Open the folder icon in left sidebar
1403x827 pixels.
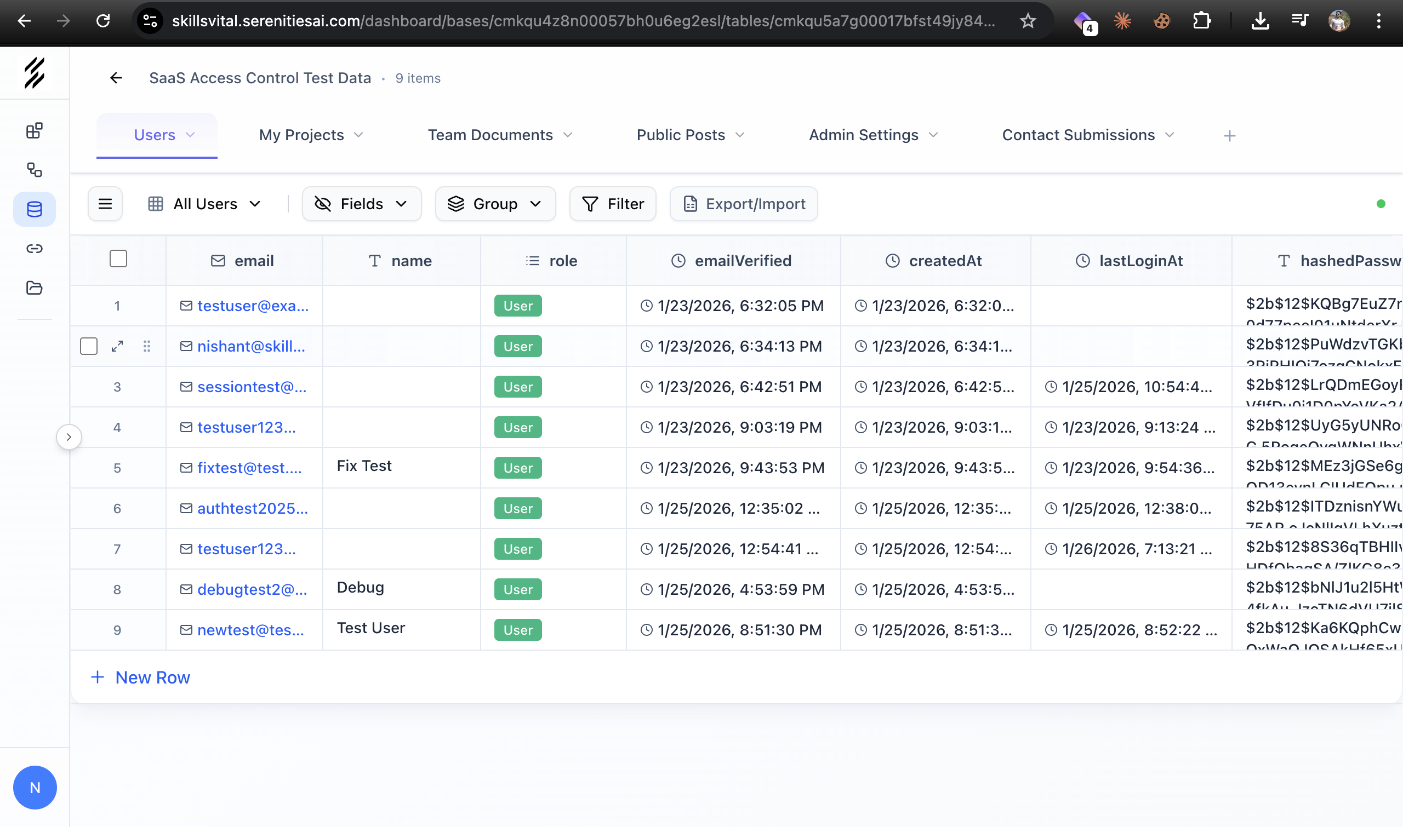(x=35, y=288)
